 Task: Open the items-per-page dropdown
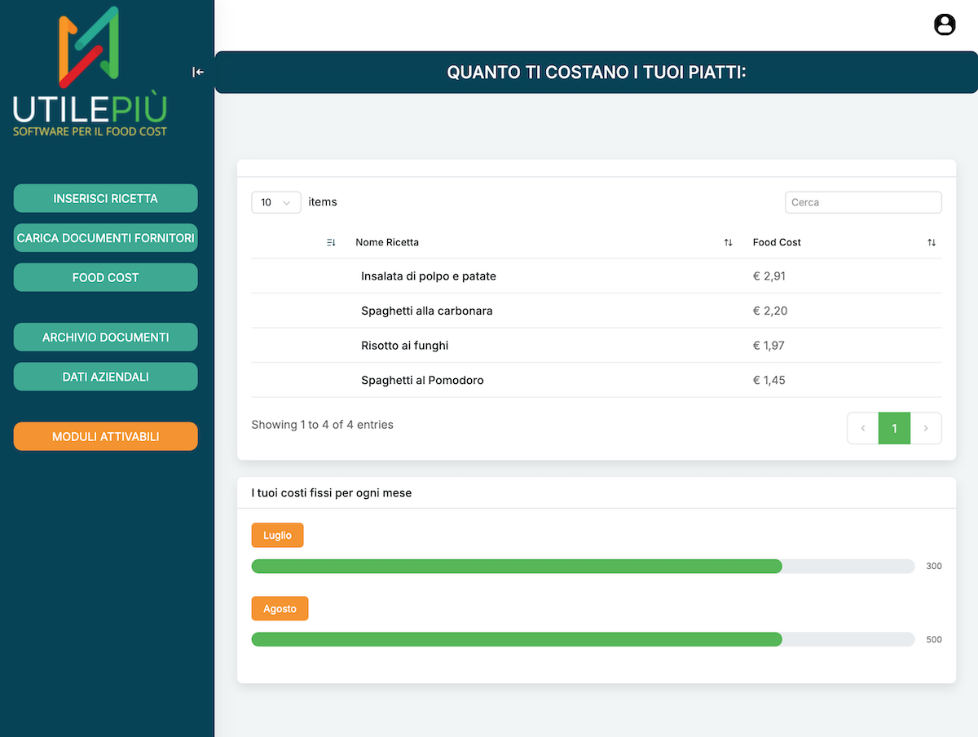click(x=276, y=202)
